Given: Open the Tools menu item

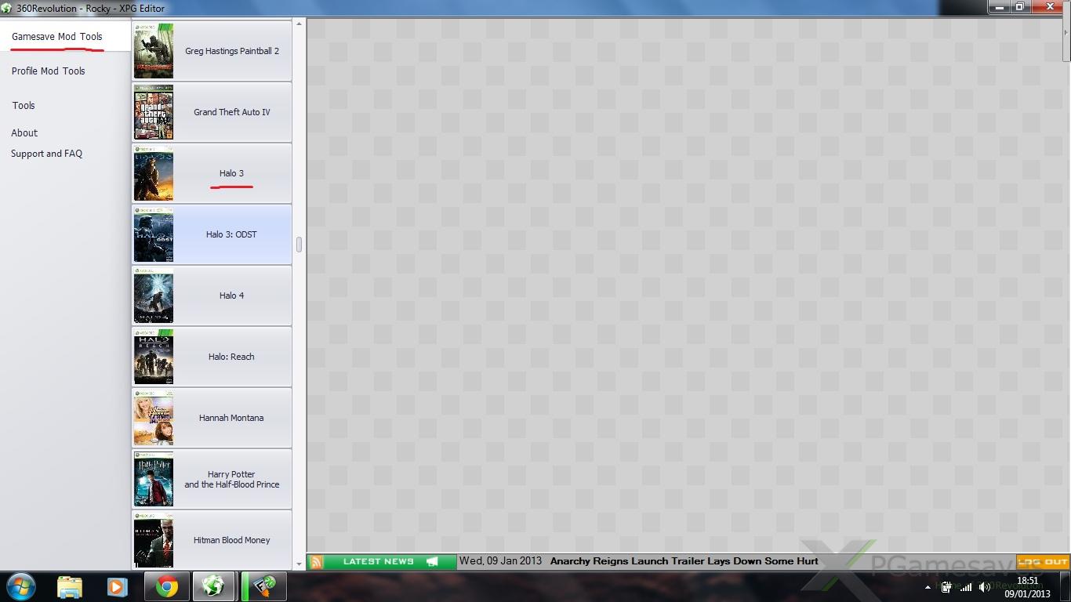Looking at the screenshot, I should coord(24,106).
